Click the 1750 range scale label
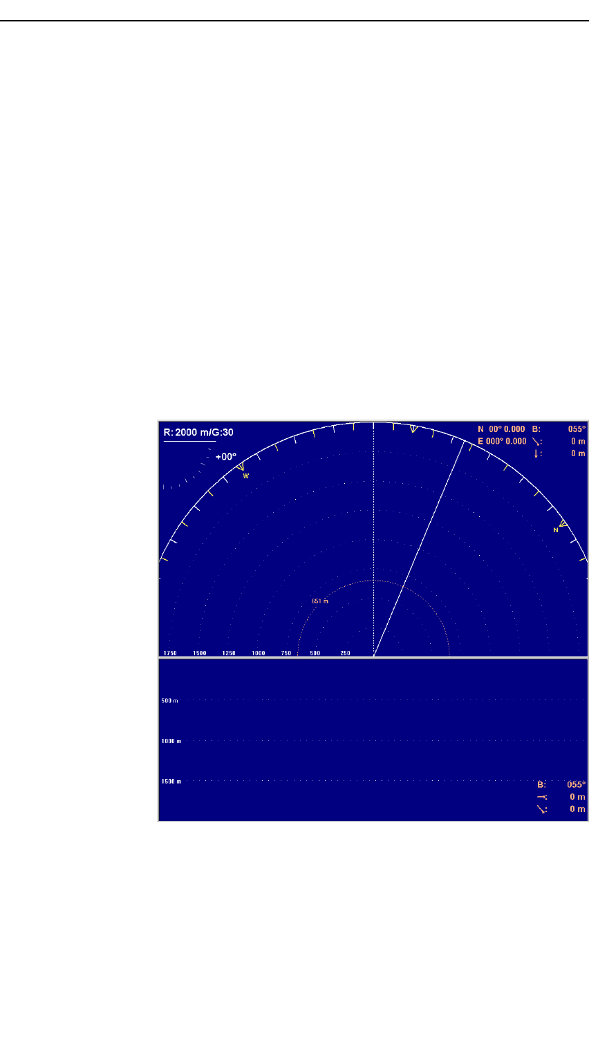This screenshot has height=1043, width=589. point(169,653)
